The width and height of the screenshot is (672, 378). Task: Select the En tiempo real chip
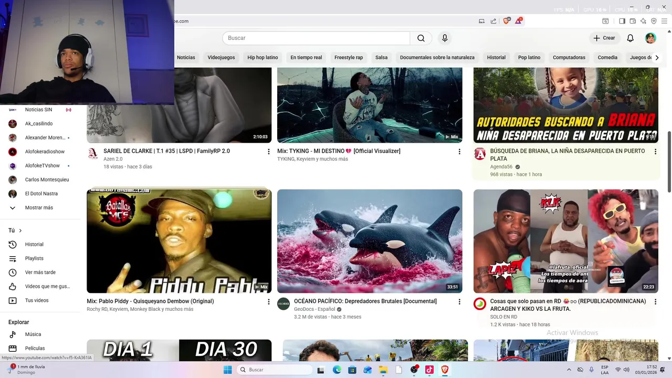(x=306, y=57)
